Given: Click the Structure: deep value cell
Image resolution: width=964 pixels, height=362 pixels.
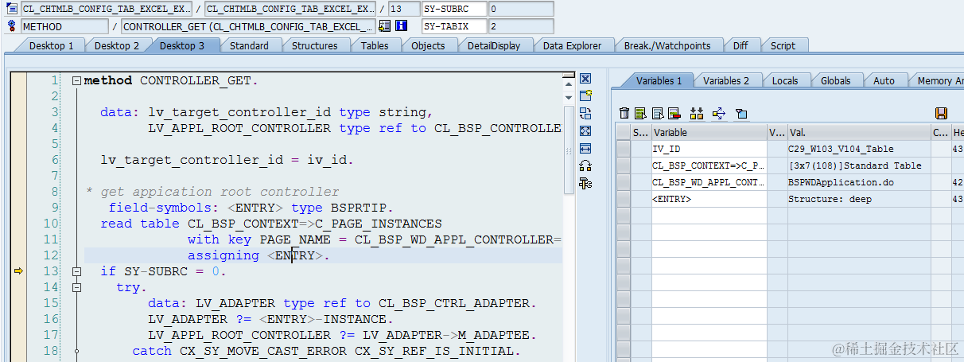Looking at the screenshot, I should click(x=859, y=199).
